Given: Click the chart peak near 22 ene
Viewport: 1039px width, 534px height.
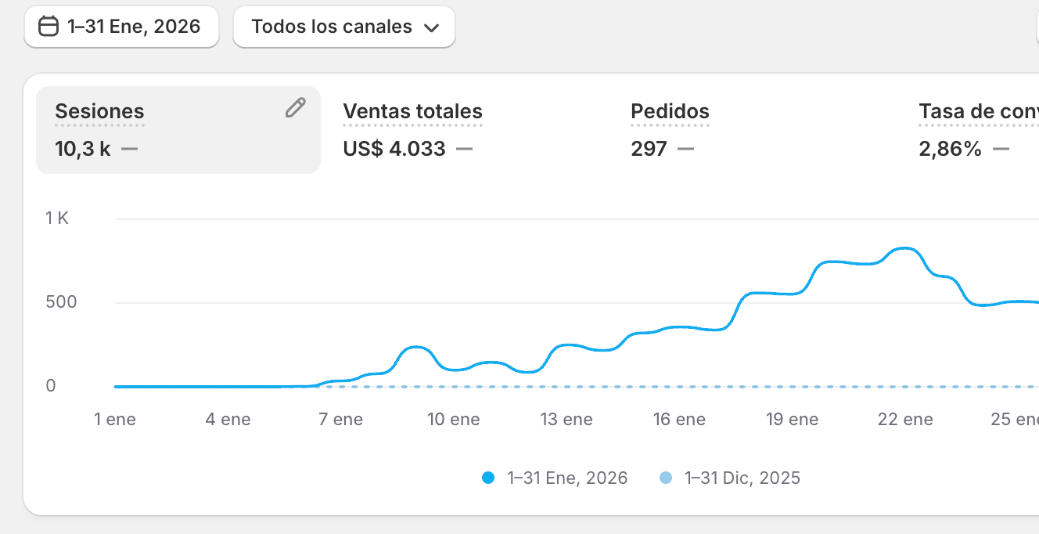Looking at the screenshot, I should click(x=905, y=248).
